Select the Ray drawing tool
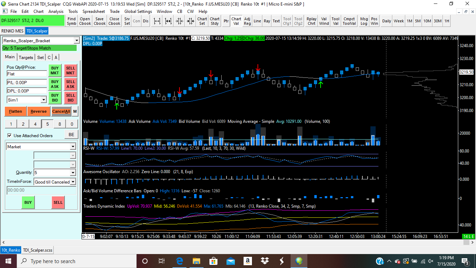 pyautogui.click(x=267, y=21)
